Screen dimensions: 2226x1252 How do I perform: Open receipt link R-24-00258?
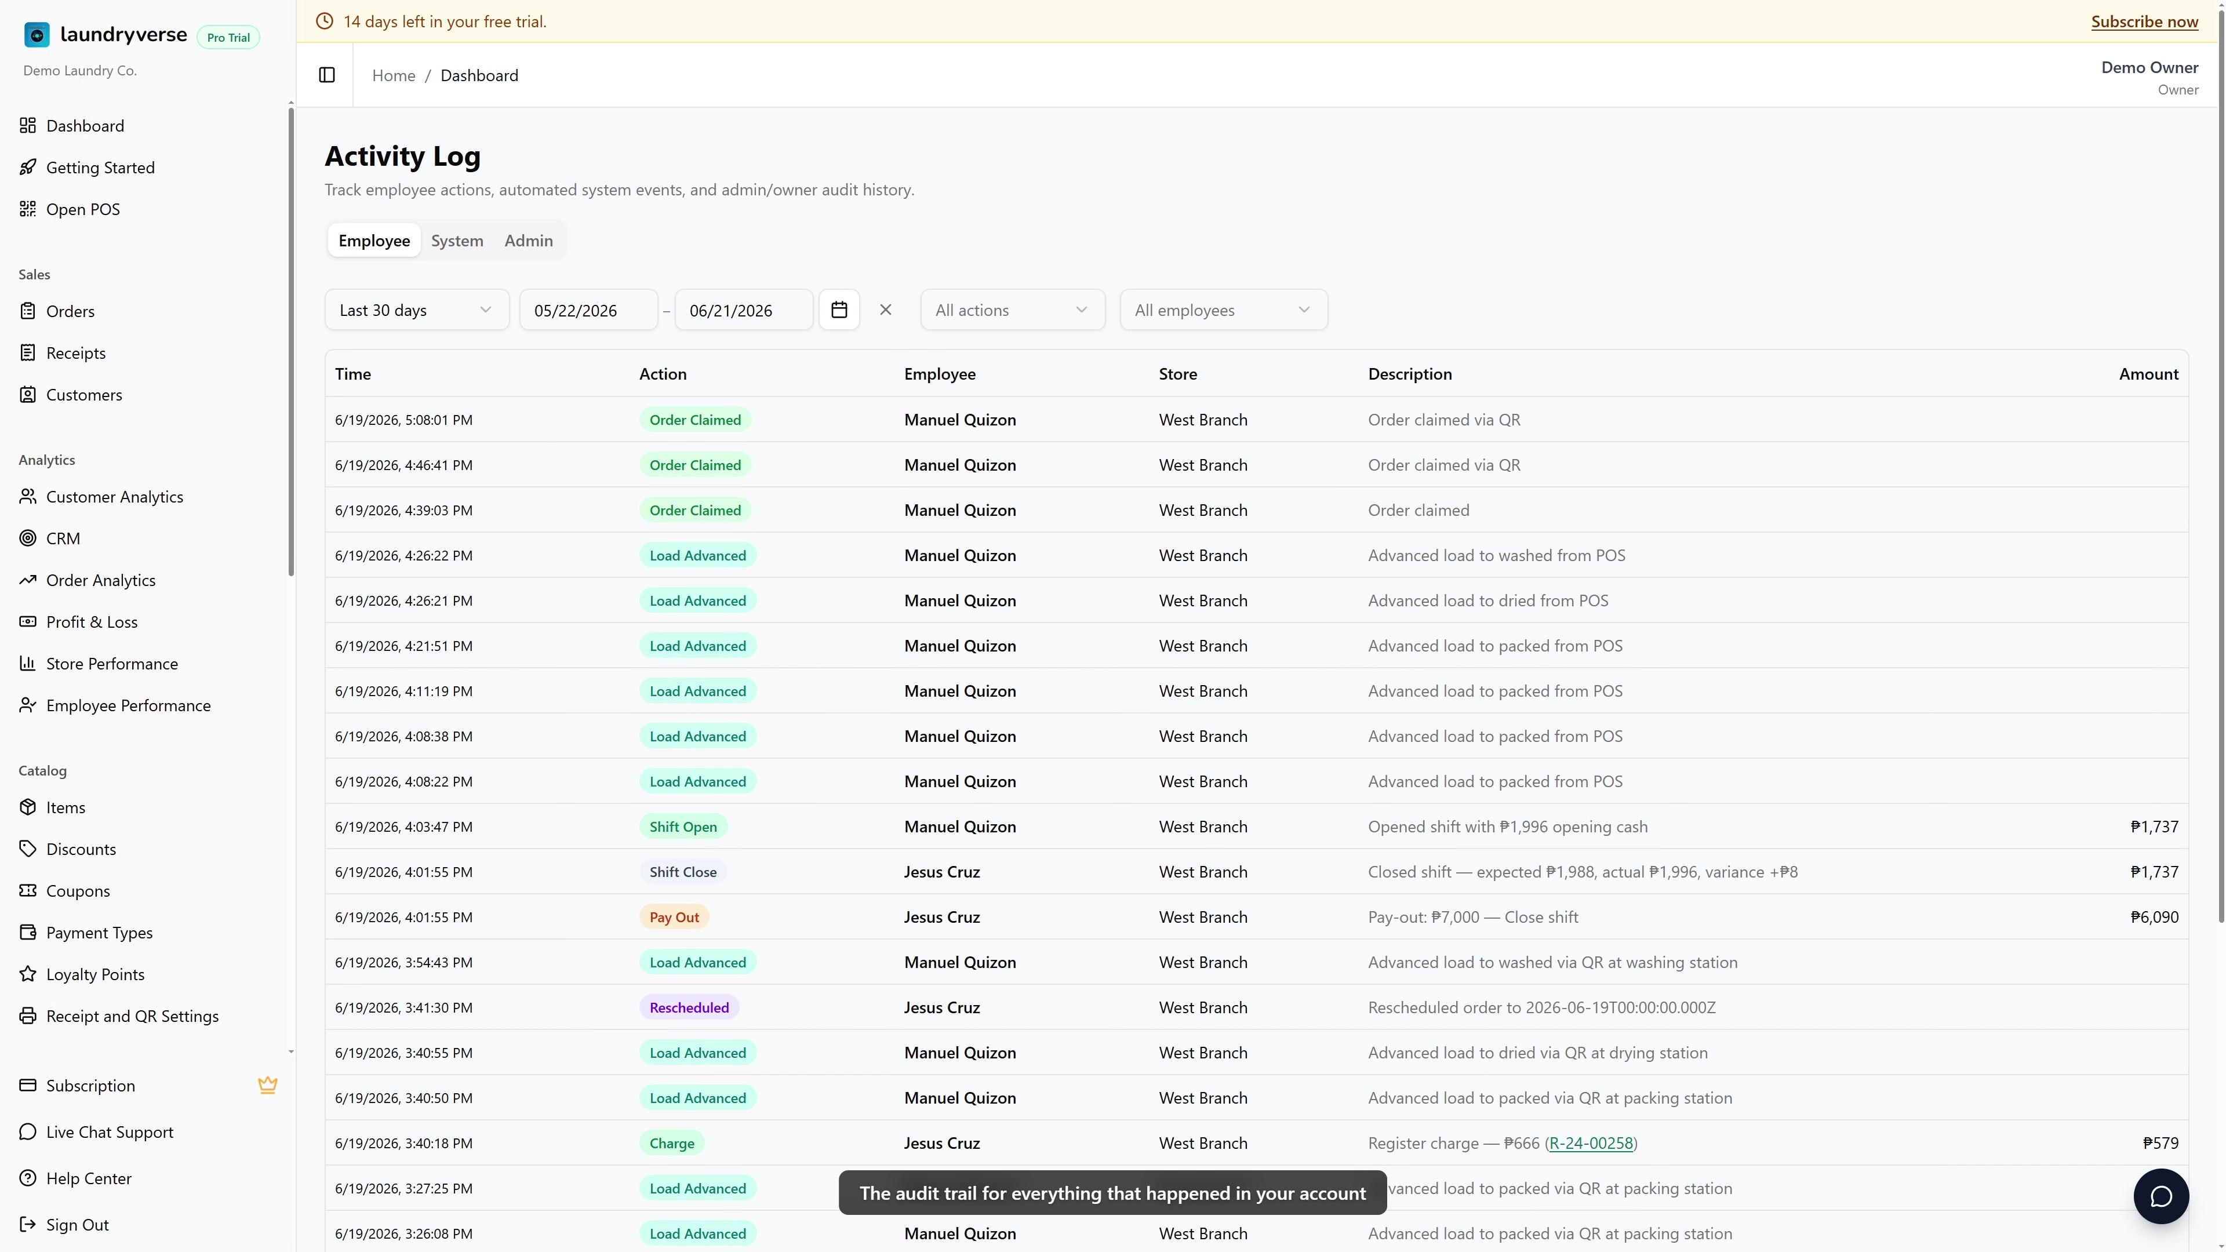[x=1591, y=1142]
